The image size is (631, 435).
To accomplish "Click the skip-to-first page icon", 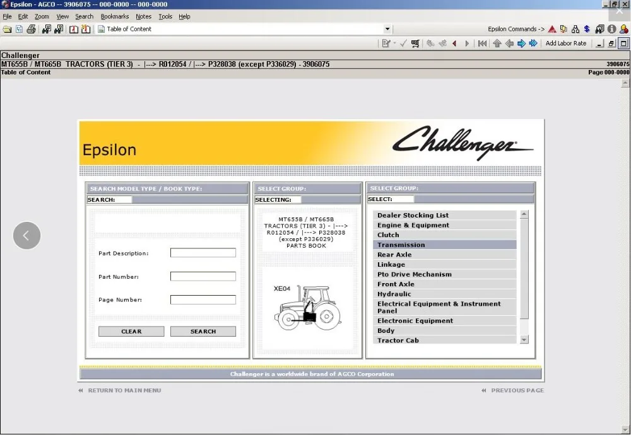I will tap(482, 43).
